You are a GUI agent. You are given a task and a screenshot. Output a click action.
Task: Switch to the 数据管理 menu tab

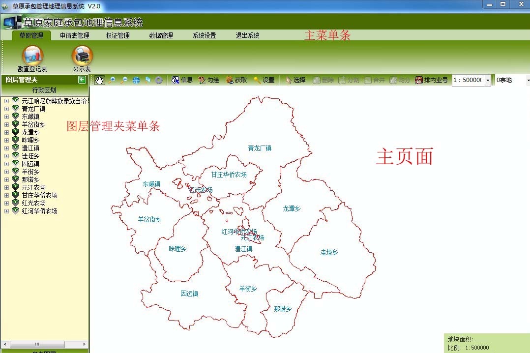point(161,35)
